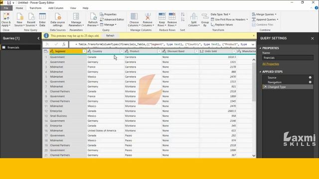Open the Merge Queries dropdown

tap(264, 14)
